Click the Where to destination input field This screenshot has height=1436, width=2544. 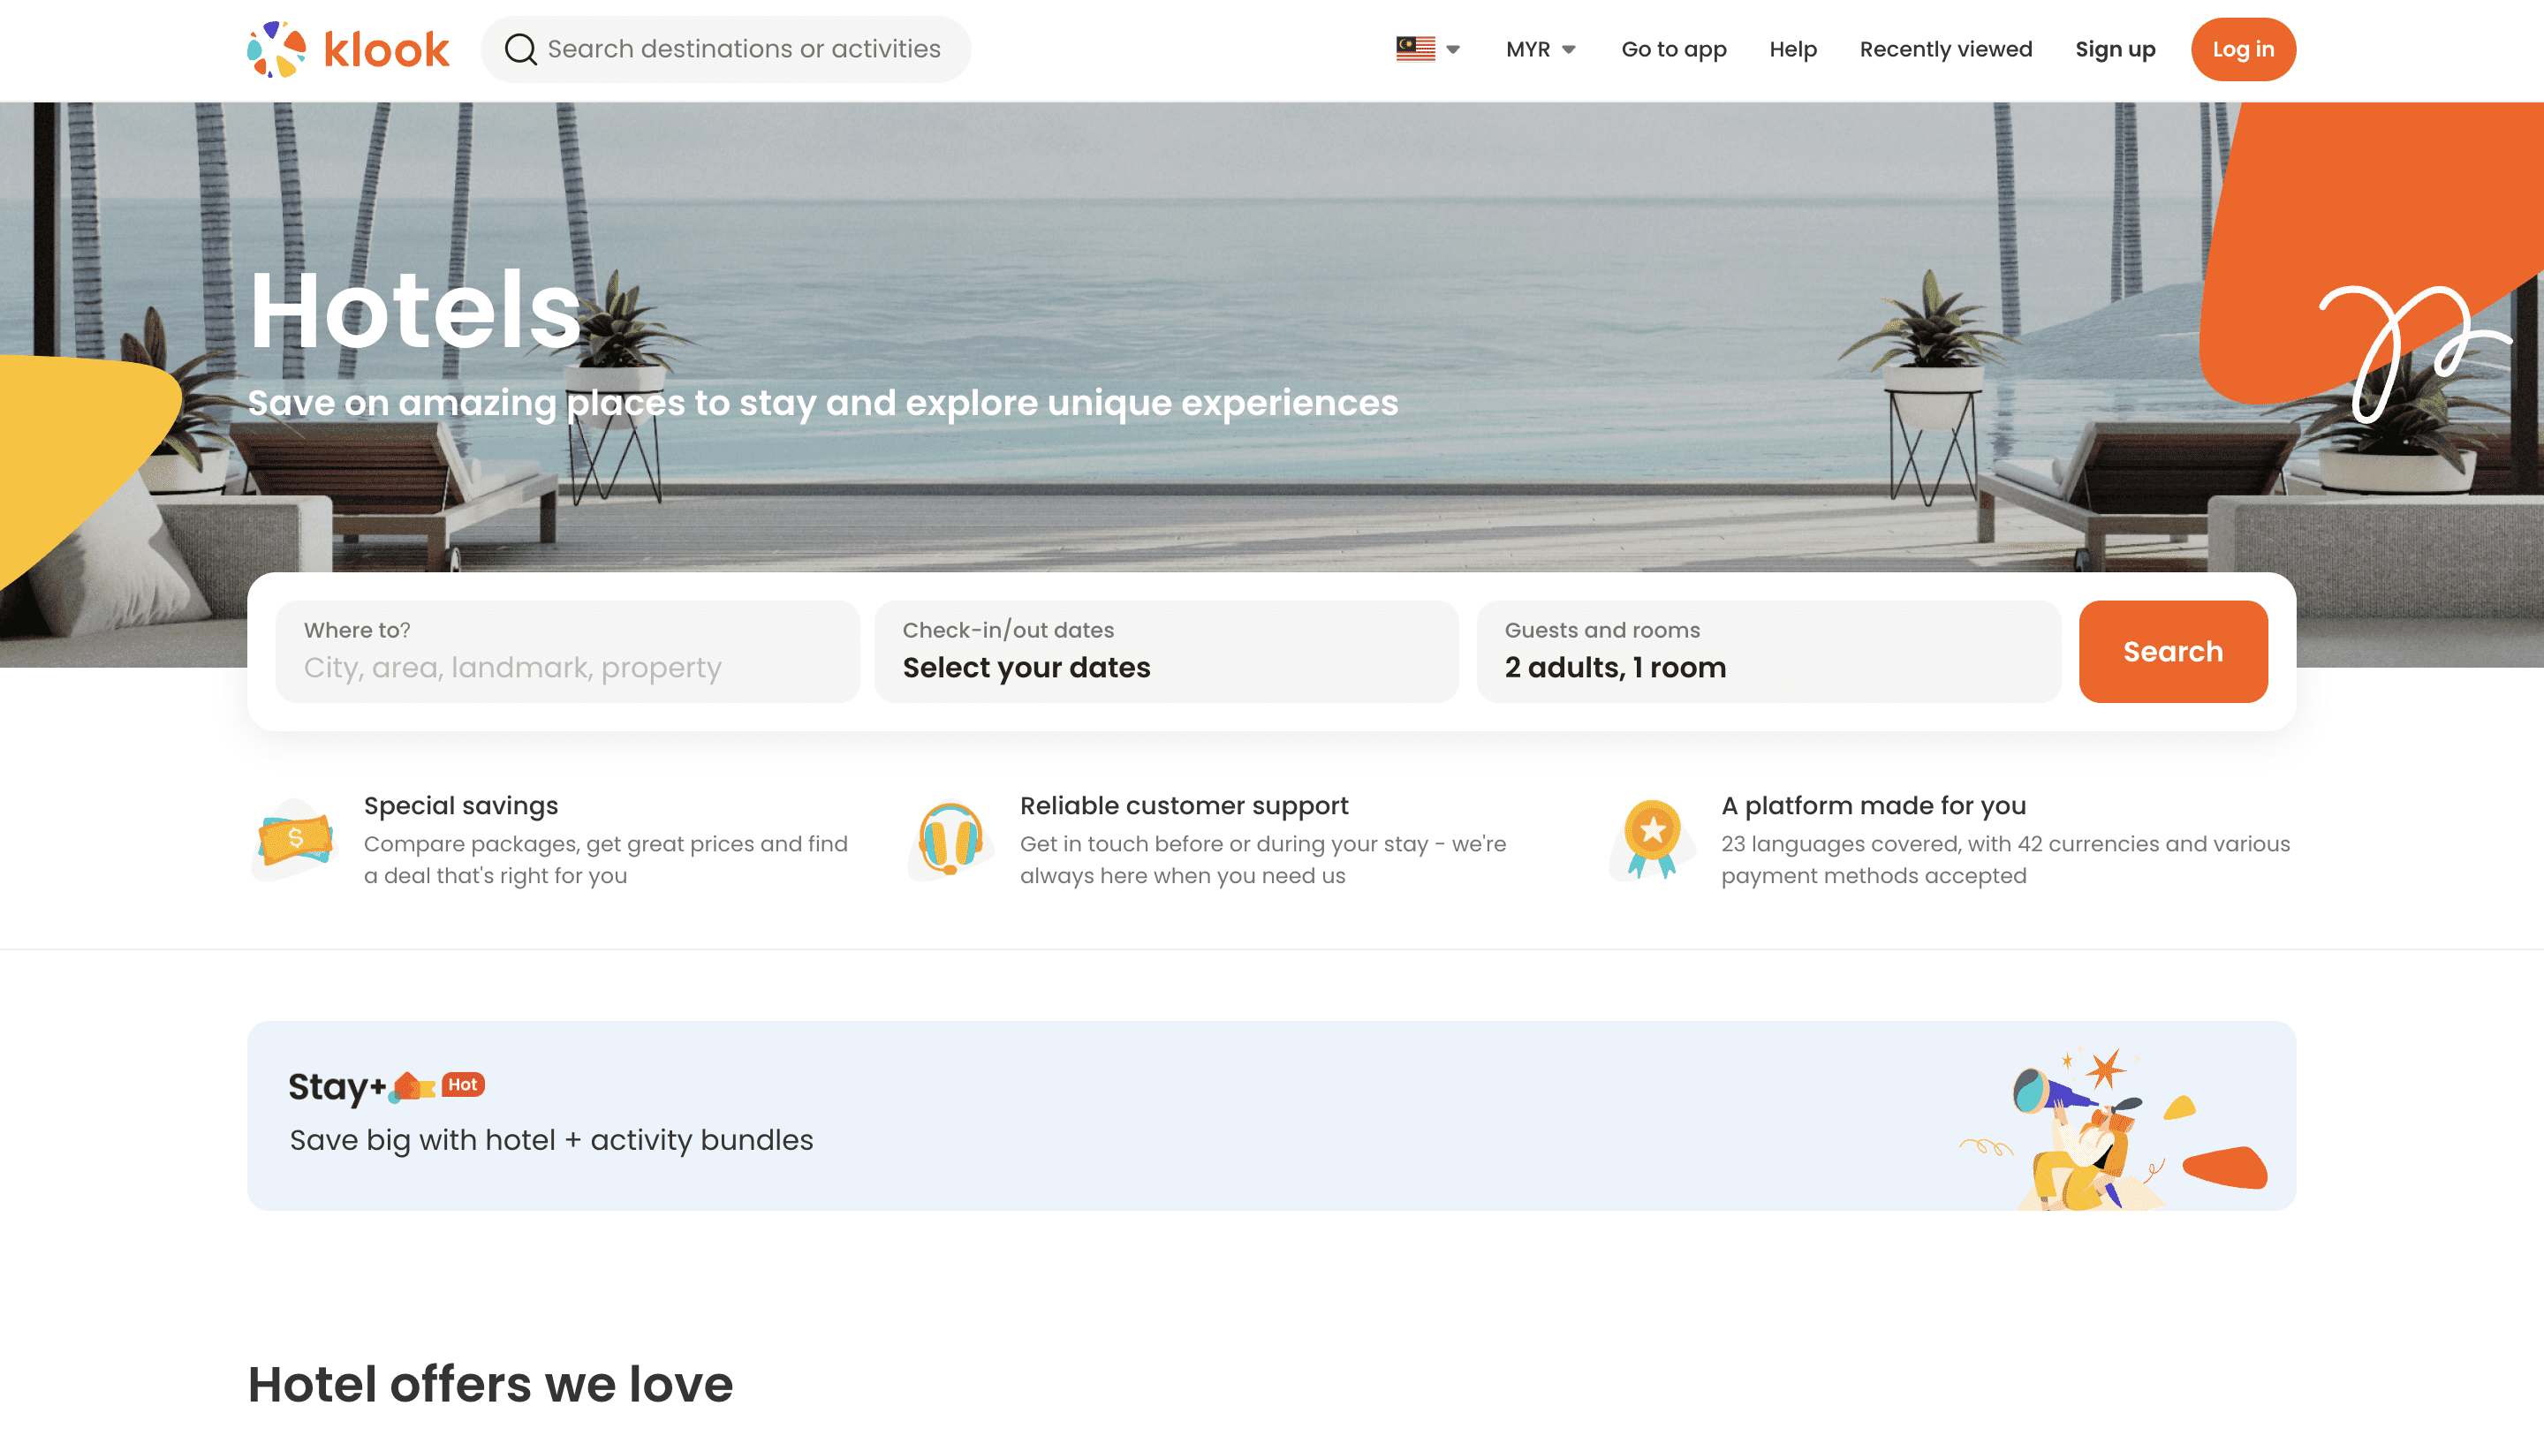tap(569, 652)
